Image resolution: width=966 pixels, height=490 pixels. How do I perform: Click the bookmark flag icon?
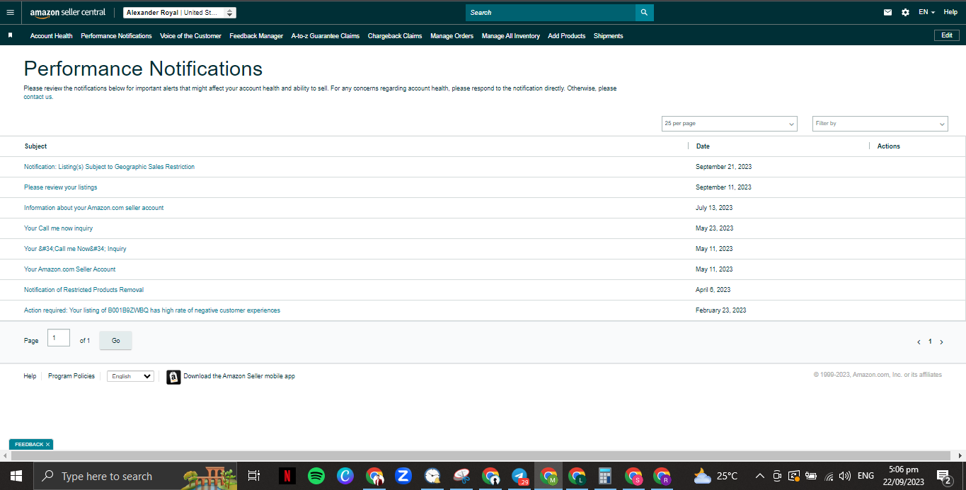10,35
